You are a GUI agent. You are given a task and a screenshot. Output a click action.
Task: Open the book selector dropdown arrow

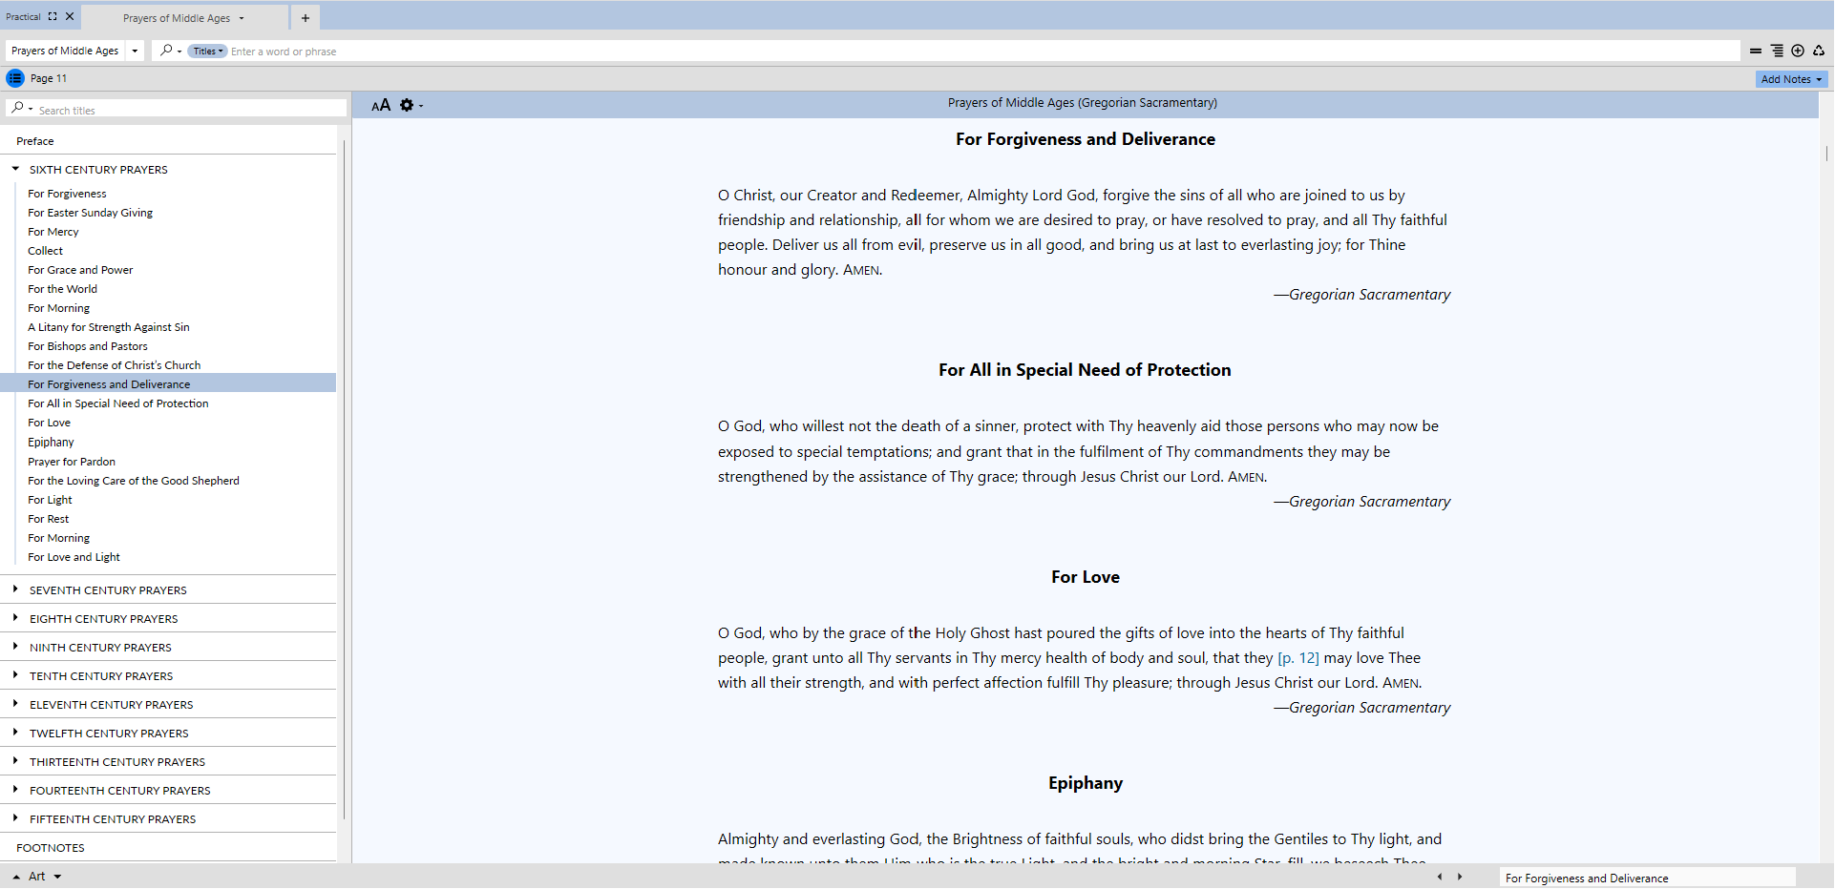pos(135,52)
